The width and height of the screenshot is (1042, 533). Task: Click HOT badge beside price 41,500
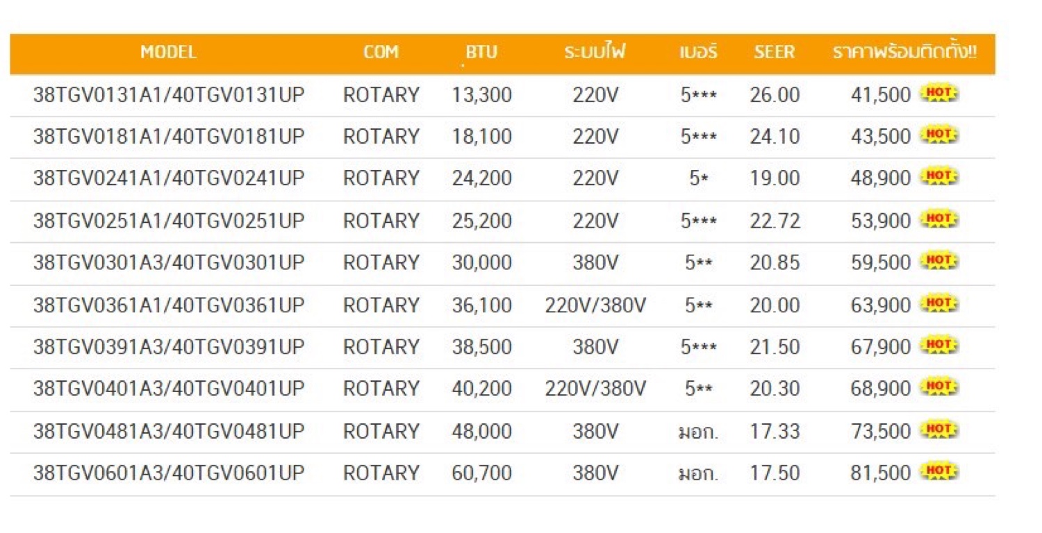coord(938,93)
